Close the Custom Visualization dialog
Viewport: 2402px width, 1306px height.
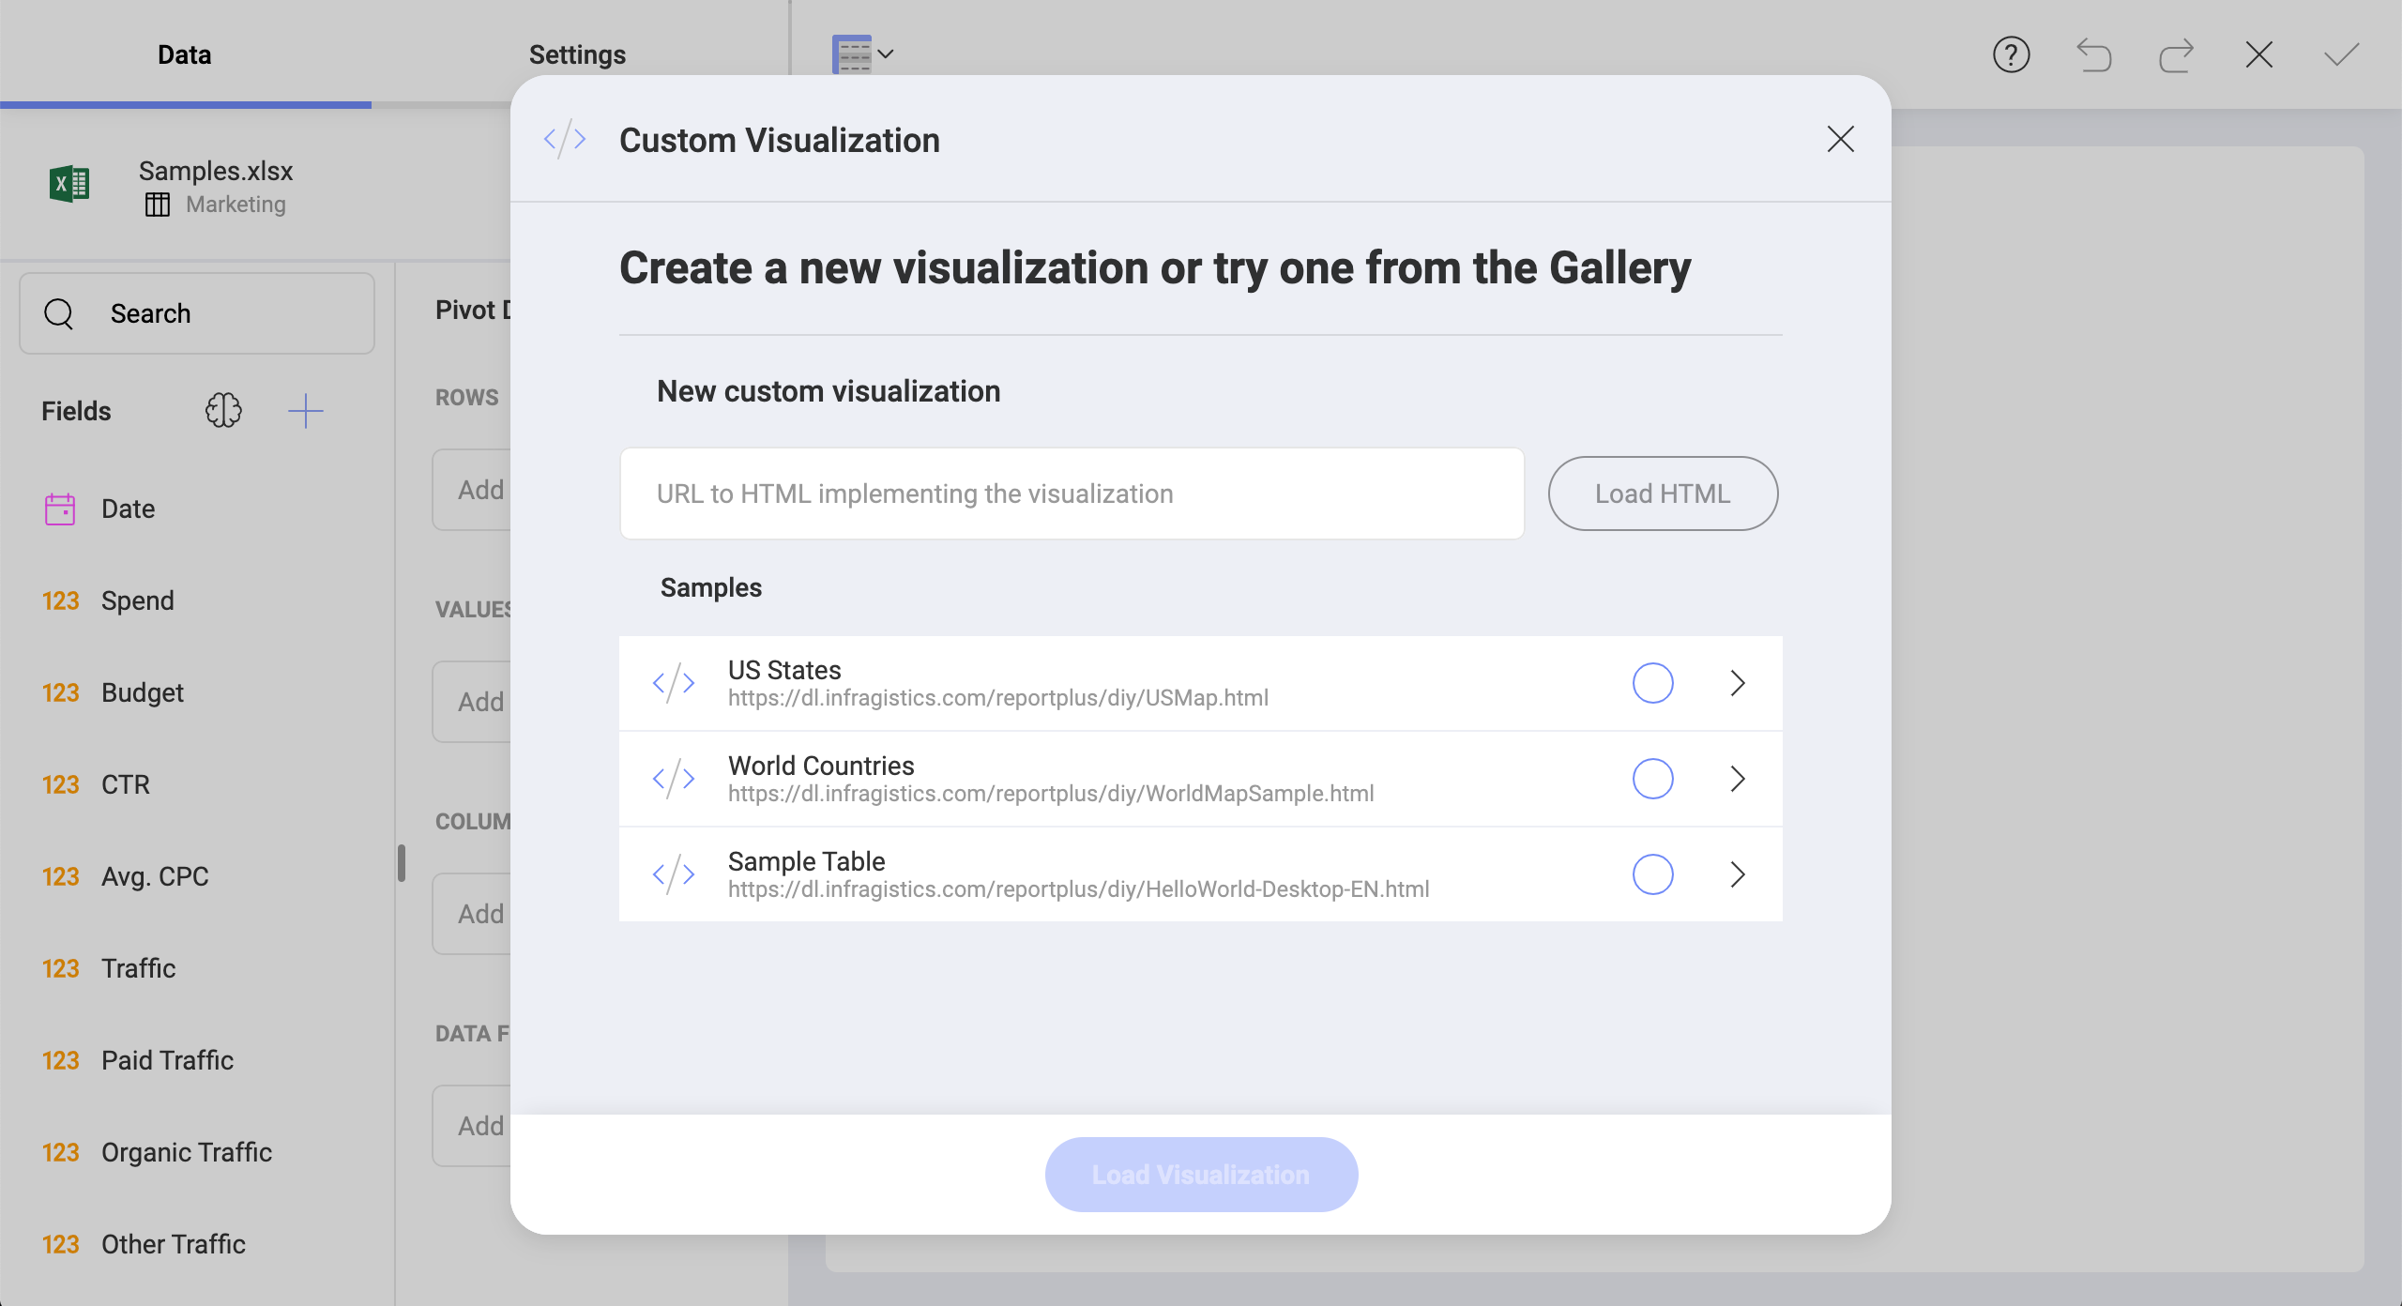coord(1840,139)
